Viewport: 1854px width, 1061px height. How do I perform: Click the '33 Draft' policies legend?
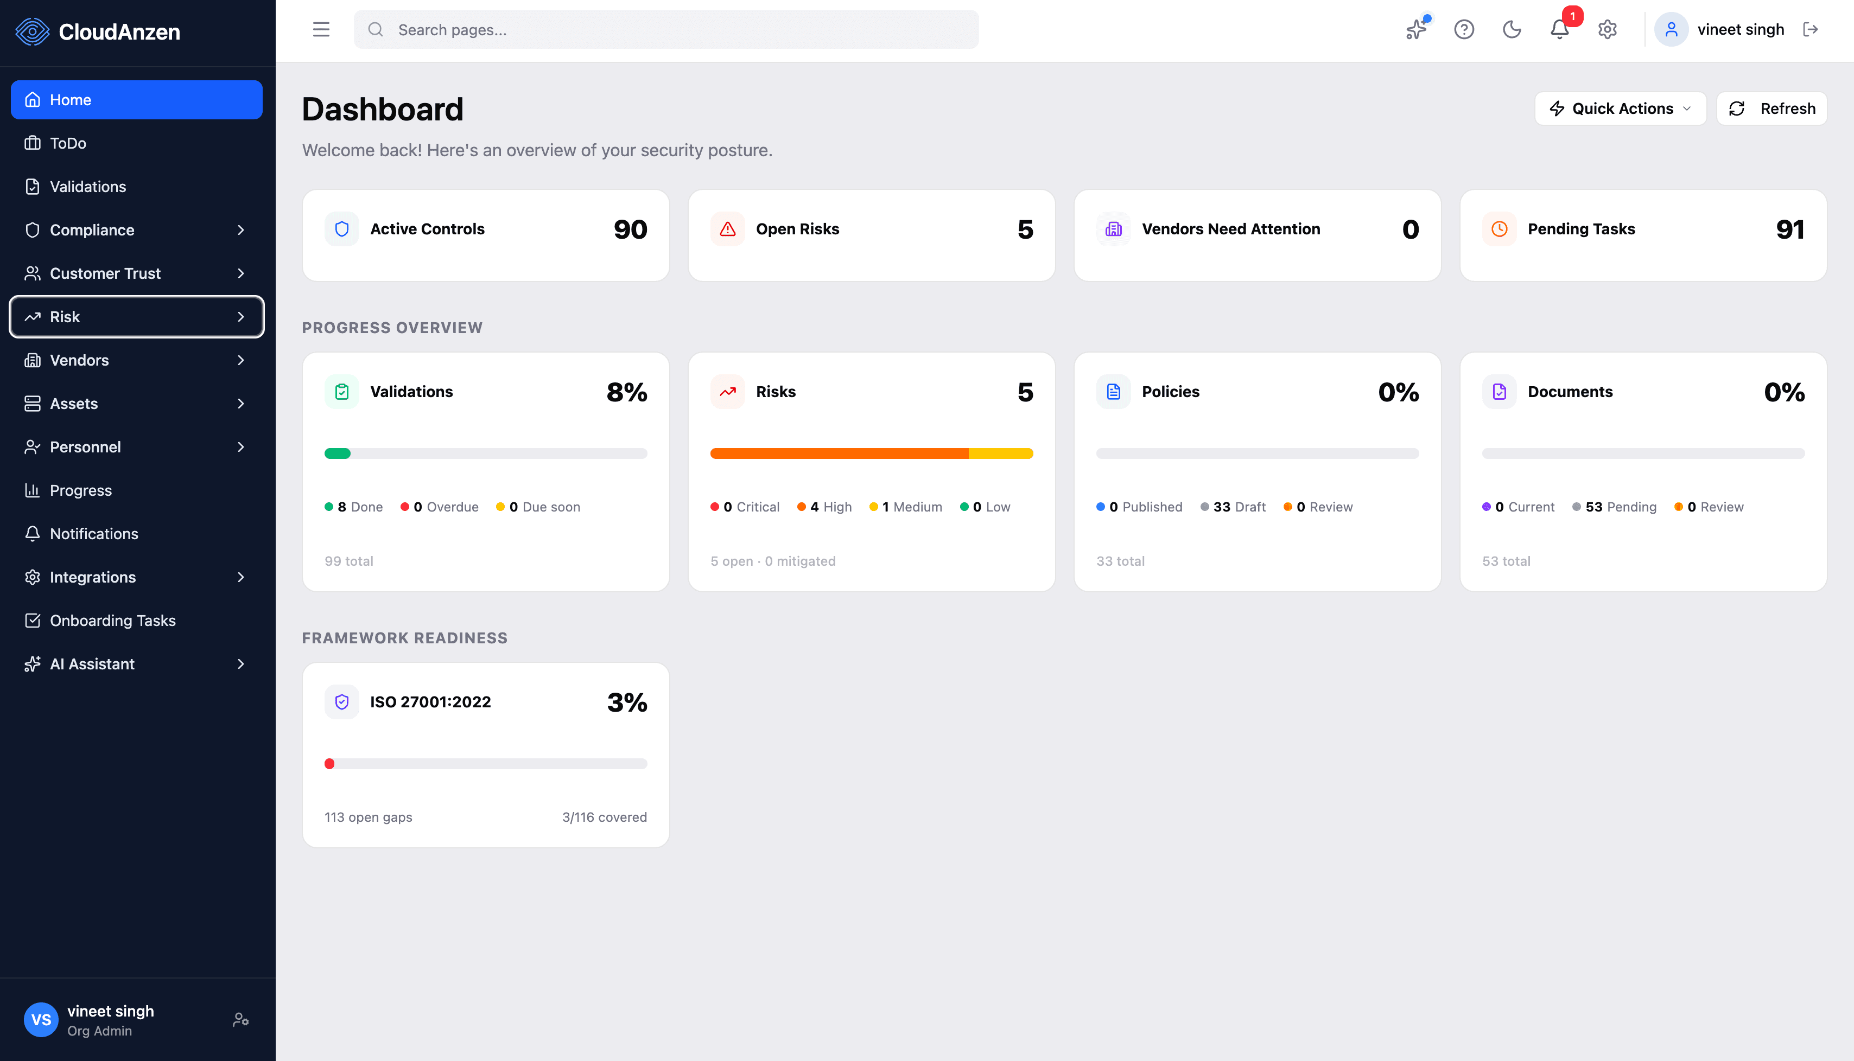coord(1233,507)
